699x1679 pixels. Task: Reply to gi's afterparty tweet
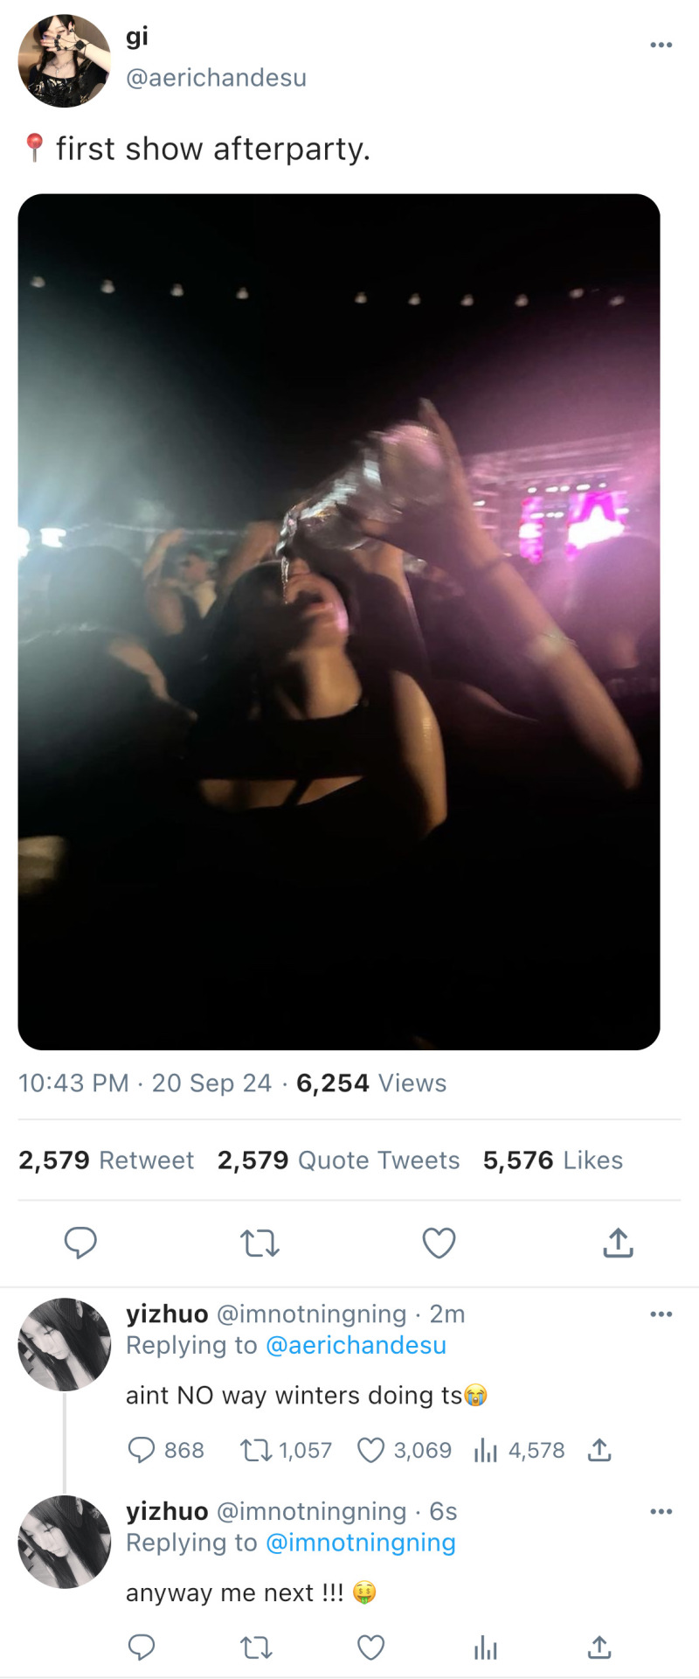tap(80, 1242)
